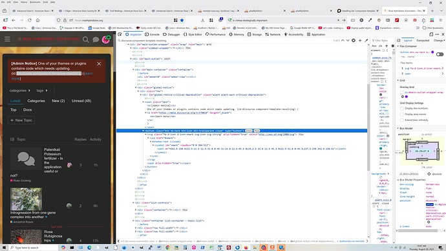Open the tags dropdown filter
The height and width of the screenshot is (251, 446).
point(42,91)
